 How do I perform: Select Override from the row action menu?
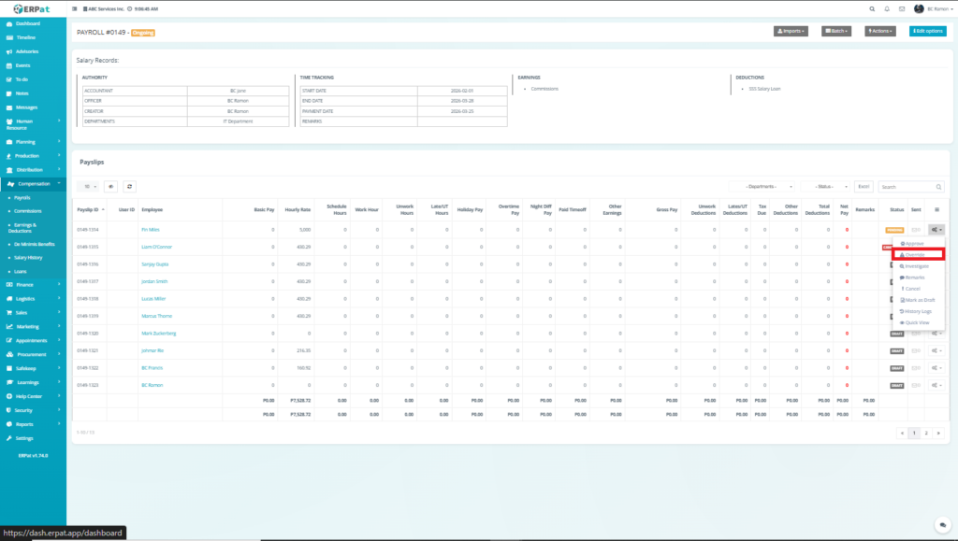917,254
